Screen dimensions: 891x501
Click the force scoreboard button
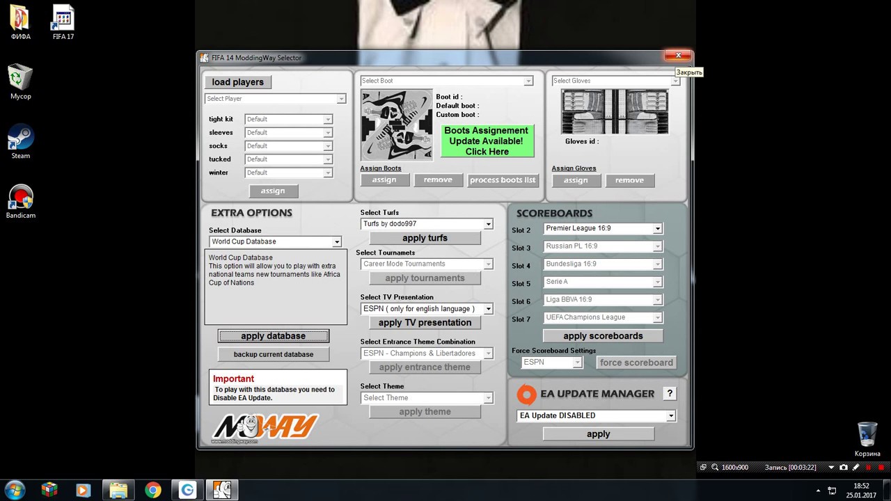636,363
